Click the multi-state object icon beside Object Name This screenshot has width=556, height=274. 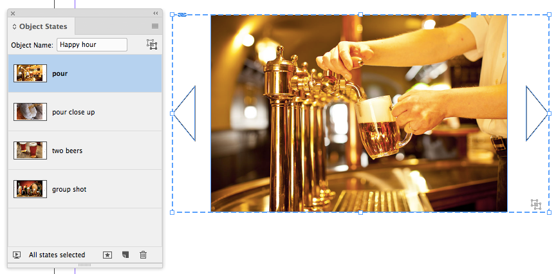point(152,44)
